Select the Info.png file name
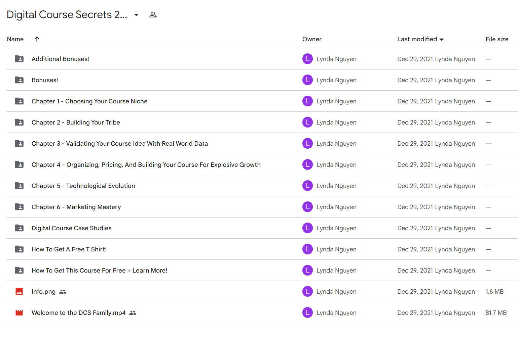 coord(43,291)
